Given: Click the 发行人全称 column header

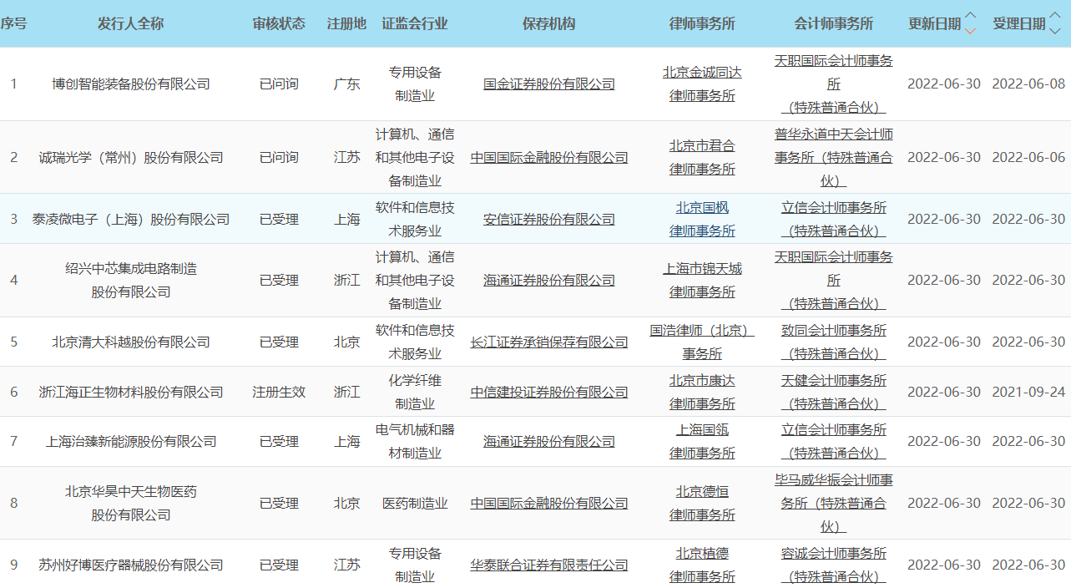Looking at the screenshot, I should click(131, 23).
